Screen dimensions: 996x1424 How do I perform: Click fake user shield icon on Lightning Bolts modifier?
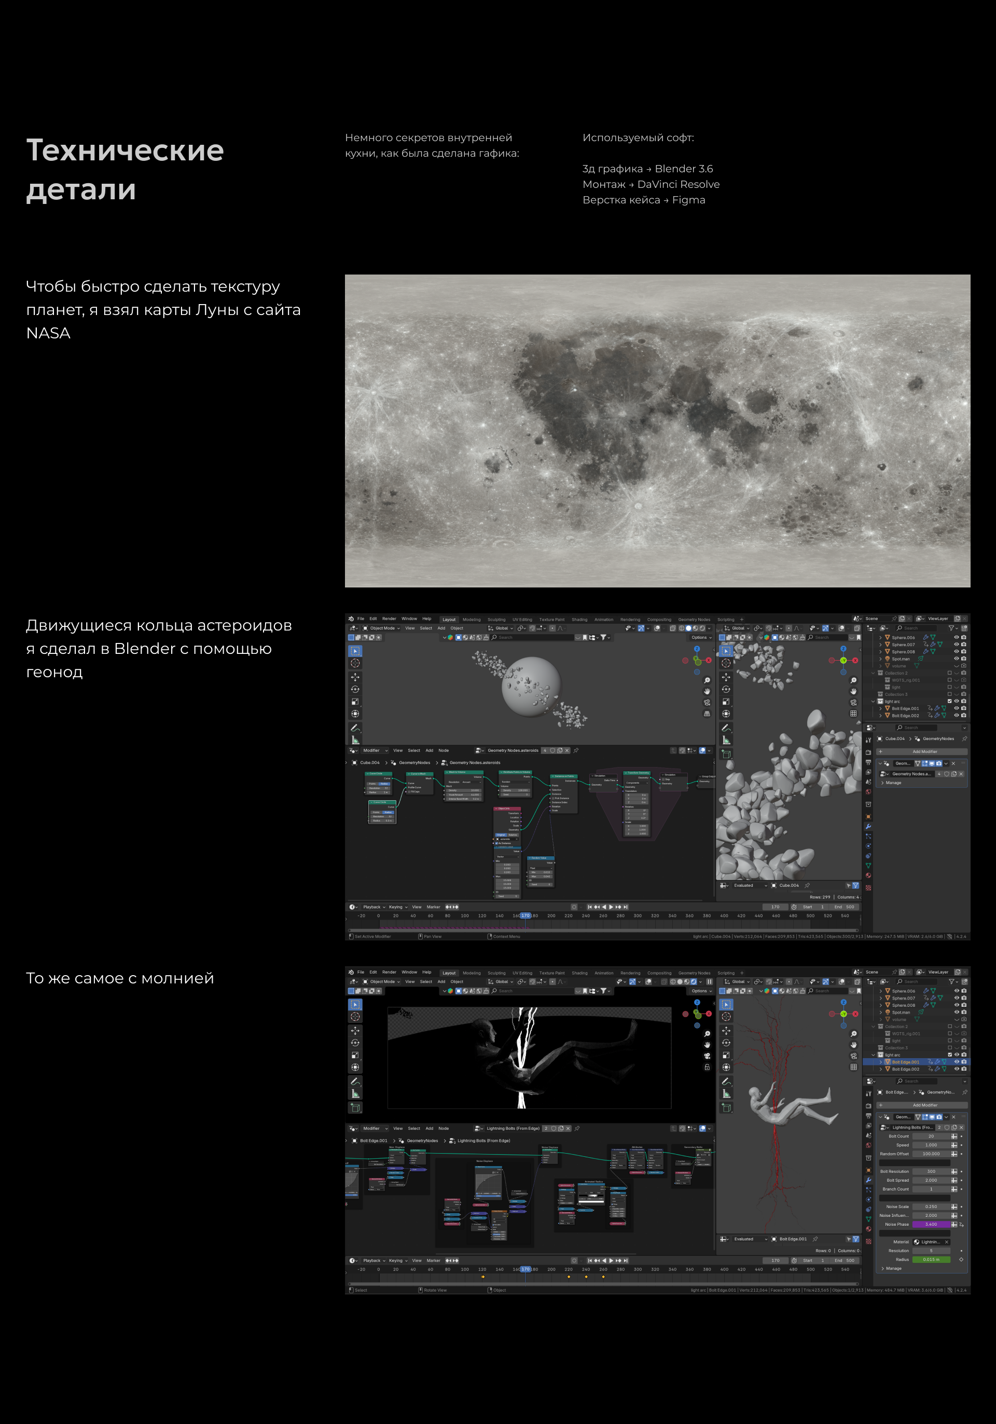(946, 1127)
